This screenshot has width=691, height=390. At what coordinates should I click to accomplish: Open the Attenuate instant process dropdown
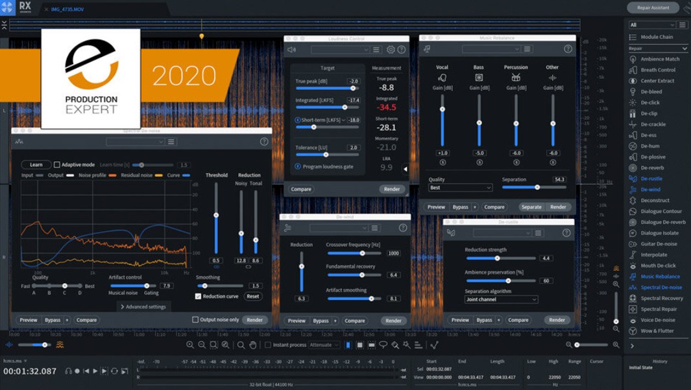324,345
